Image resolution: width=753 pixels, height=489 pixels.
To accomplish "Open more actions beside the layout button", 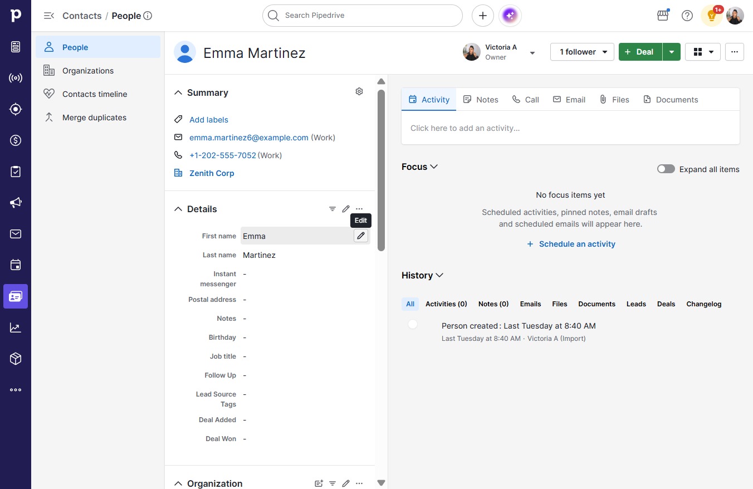I will tap(735, 52).
